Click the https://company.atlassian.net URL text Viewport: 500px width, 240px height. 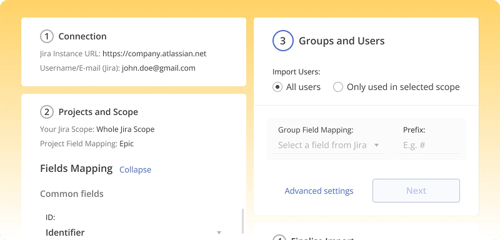click(x=154, y=54)
